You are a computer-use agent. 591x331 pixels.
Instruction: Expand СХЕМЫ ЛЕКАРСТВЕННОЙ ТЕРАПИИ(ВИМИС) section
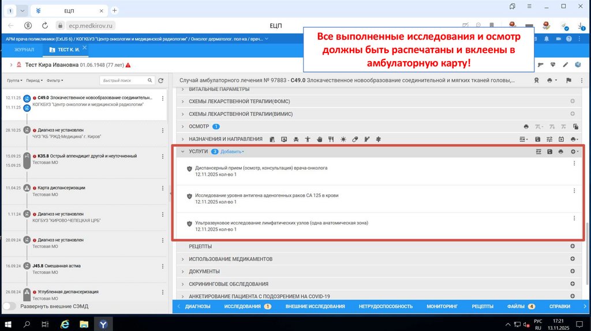(x=183, y=114)
